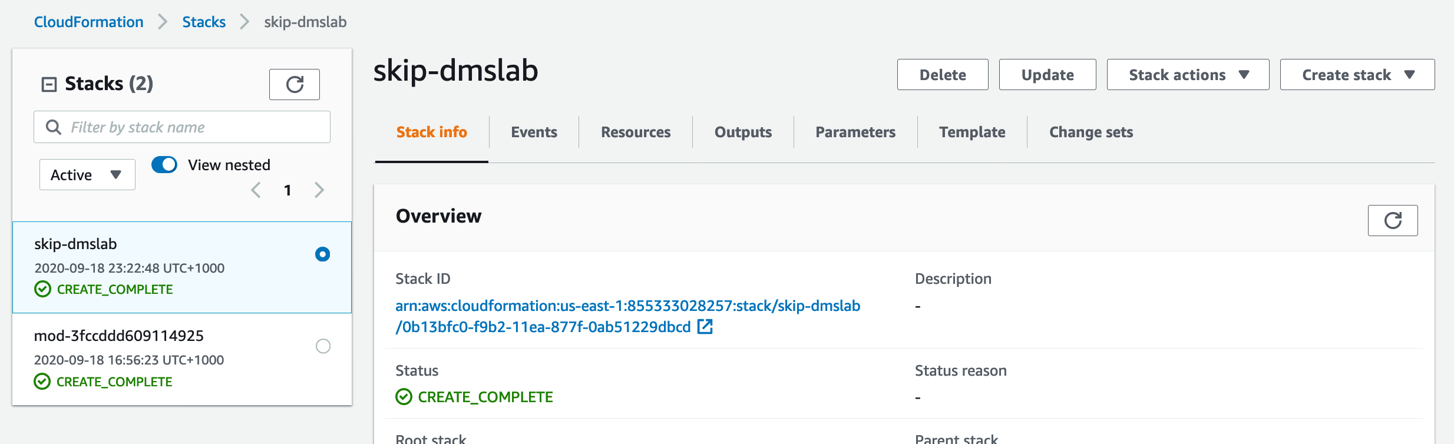Delete the skip-dmslab stack
The width and height of the screenshot is (1454, 444).
tap(943, 75)
